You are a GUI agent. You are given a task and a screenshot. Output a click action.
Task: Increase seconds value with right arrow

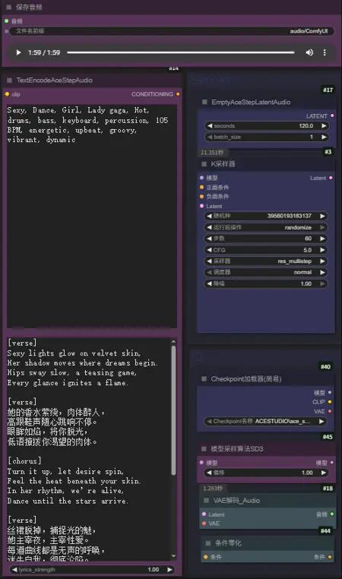pyautogui.click(x=324, y=125)
